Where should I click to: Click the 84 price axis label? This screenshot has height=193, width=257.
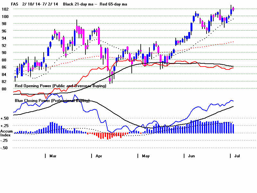[4, 75]
